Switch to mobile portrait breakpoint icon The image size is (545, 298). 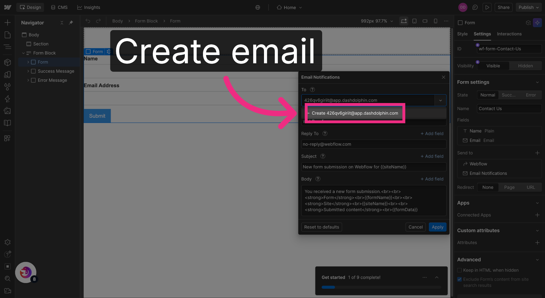click(435, 21)
